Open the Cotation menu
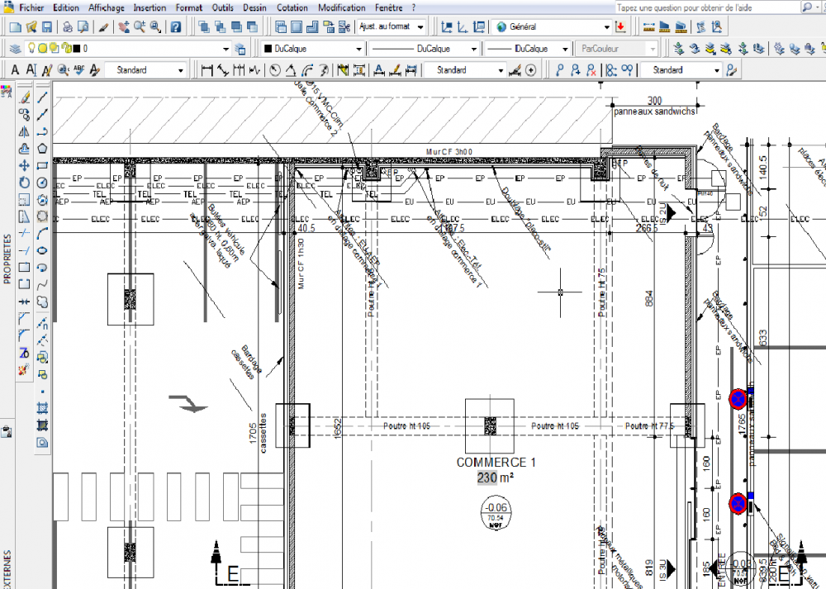The width and height of the screenshot is (826, 589). 292,7
